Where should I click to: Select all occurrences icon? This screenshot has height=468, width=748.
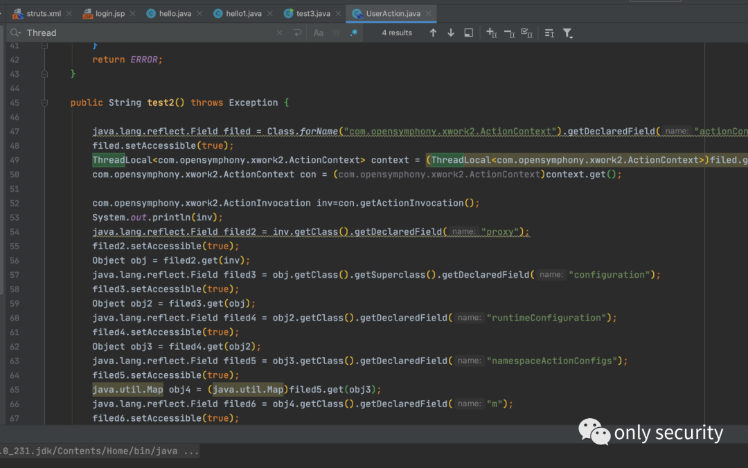[x=527, y=33]
